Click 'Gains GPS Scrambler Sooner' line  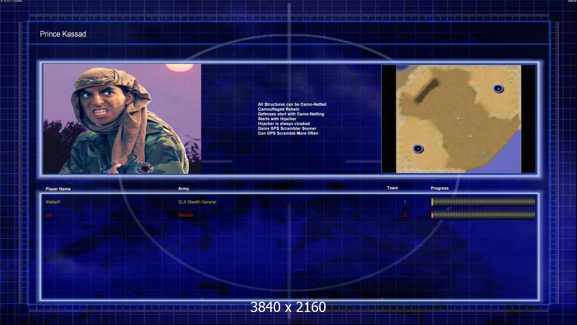click(287, 128)
